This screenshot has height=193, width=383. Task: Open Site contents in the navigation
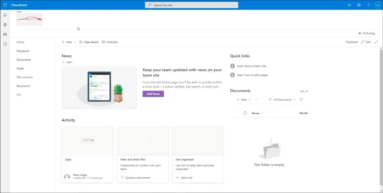(24, 77)
